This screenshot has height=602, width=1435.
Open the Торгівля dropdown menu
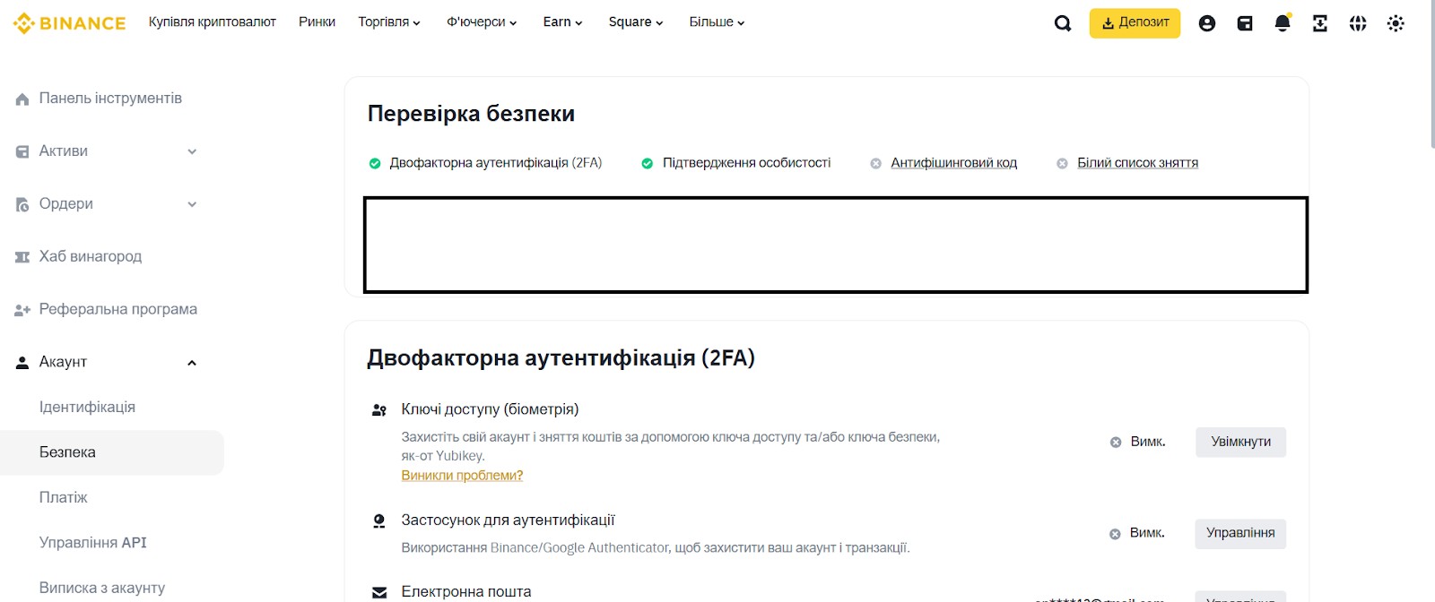pyautogui.click(x=389, y=21)
